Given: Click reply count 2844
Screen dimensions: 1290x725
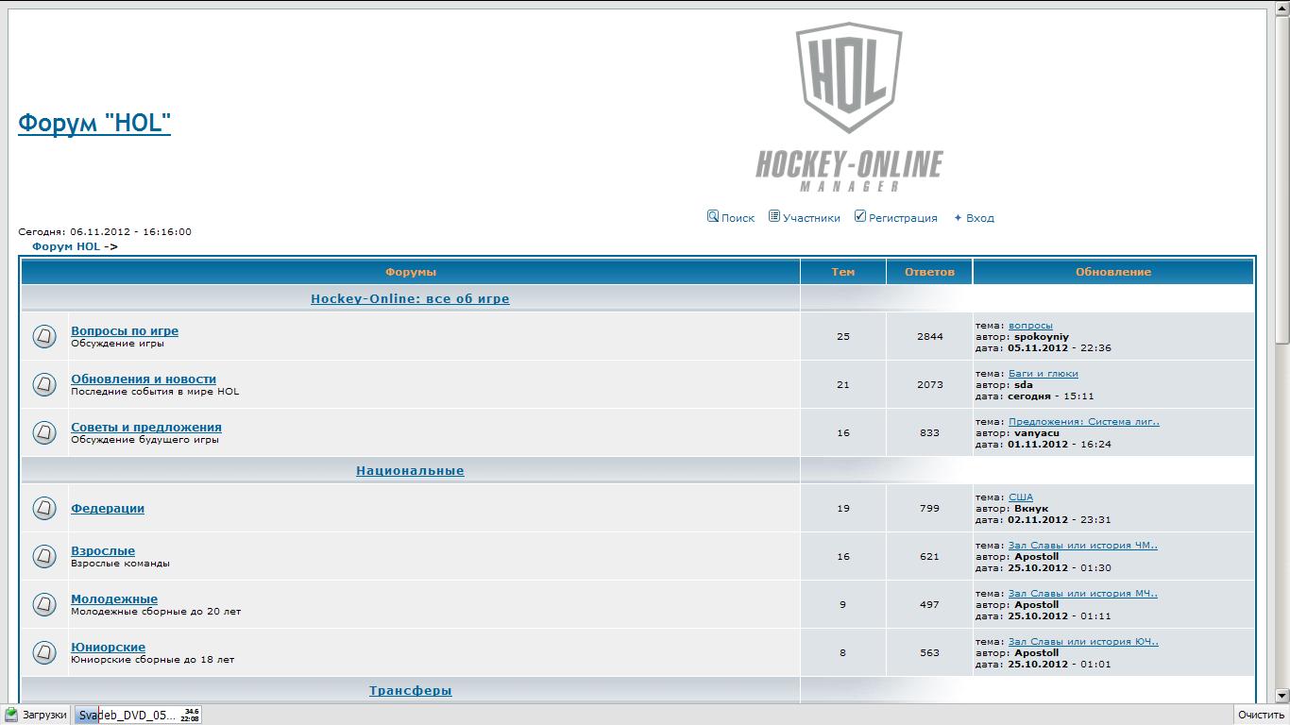Looking at the screenshot, I should click(x=929, y=336).
